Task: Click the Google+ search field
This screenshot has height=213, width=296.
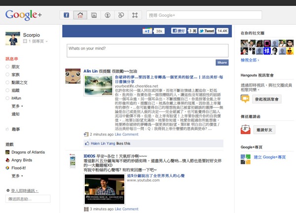Action: coord(204,15)
